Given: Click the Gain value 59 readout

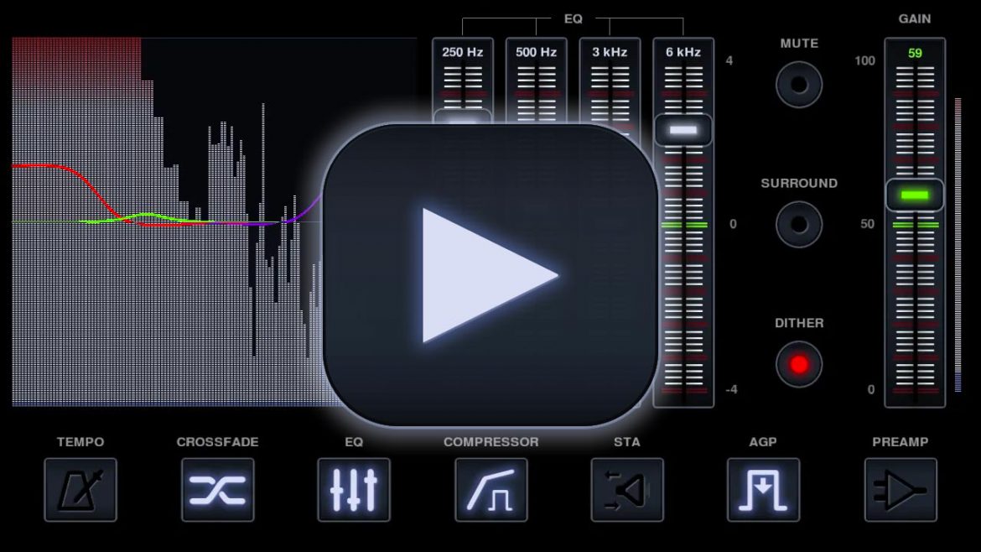Looking at the screenshot, I should point(915,53).
